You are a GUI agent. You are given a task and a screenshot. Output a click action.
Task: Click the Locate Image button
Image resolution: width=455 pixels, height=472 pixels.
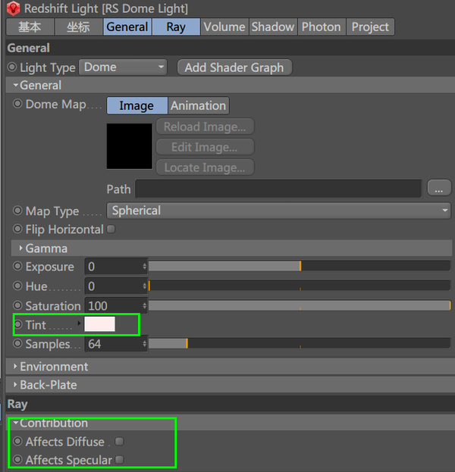tap(205, 167)
